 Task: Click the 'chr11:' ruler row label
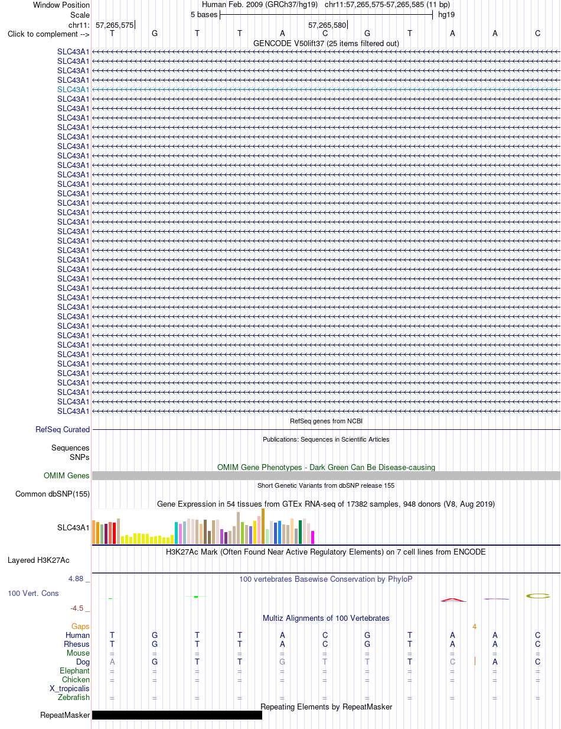(79, 25)
